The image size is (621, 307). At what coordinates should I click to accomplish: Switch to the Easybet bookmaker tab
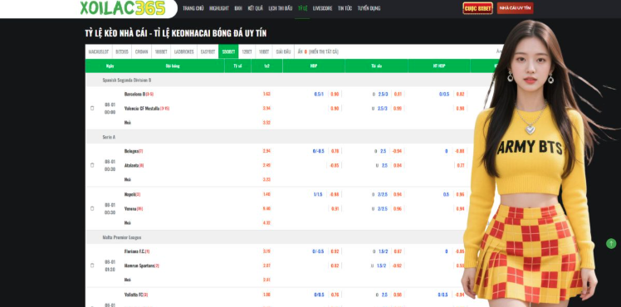tap(208, 51)
